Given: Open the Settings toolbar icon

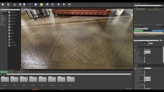Looking at the screenshot, I should (30, 5).
